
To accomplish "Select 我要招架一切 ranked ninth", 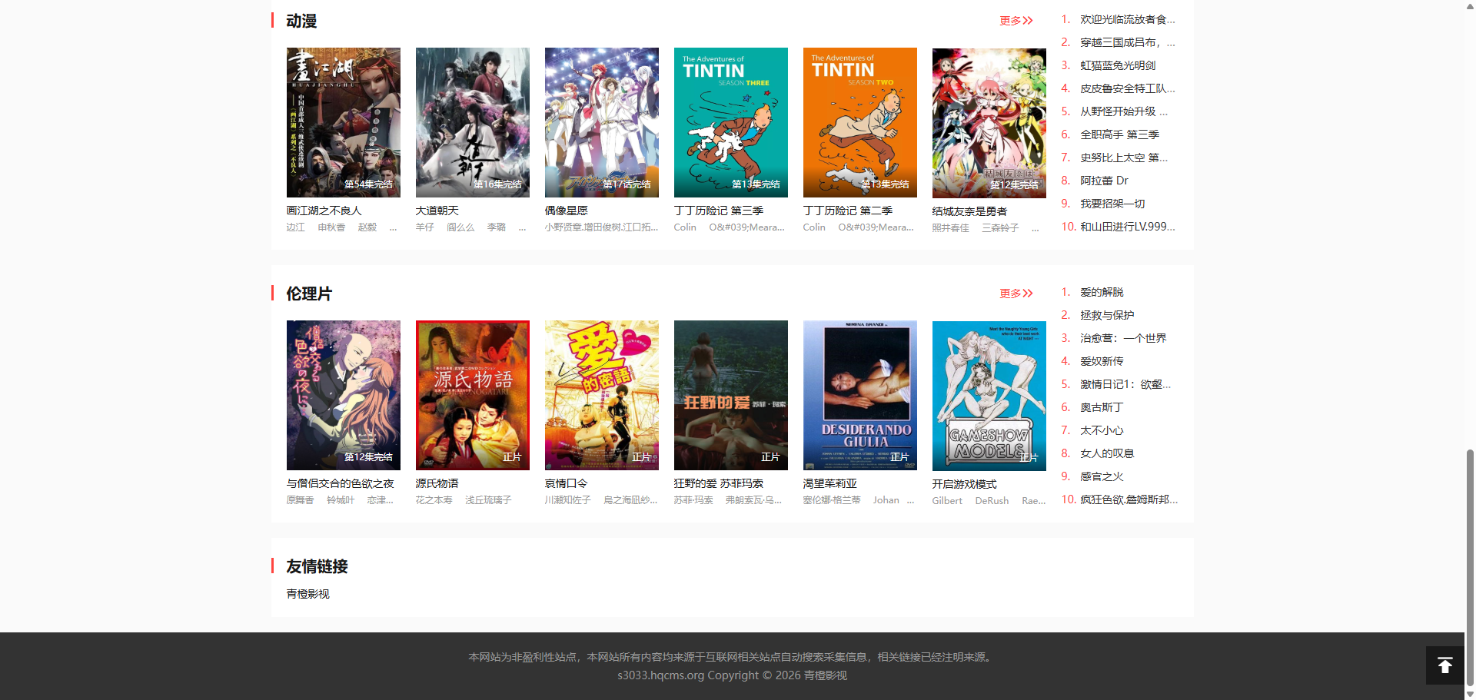I will click(x=1112, y=204).
